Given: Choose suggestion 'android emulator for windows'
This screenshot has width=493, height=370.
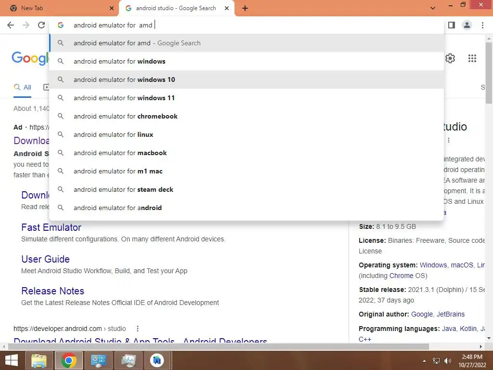Looking at the screenshot, I should point(247,61).
